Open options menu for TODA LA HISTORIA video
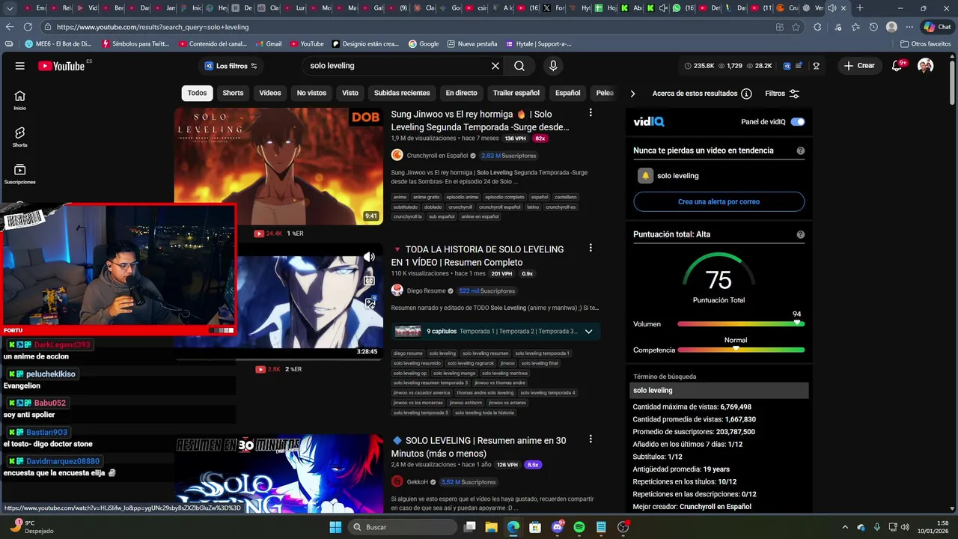Viewport: 958px width, 539px height. [591, 248]
